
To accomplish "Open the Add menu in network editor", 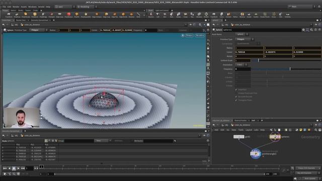I will [216, 130].
